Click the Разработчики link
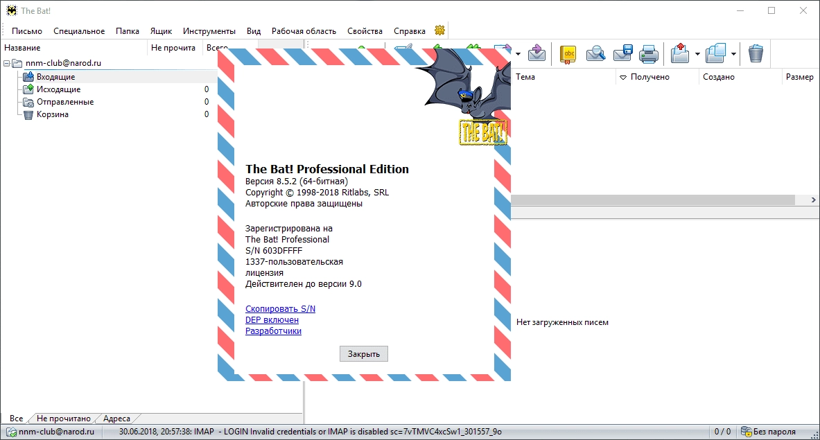 pyautogui.click(x=273, y=331)
